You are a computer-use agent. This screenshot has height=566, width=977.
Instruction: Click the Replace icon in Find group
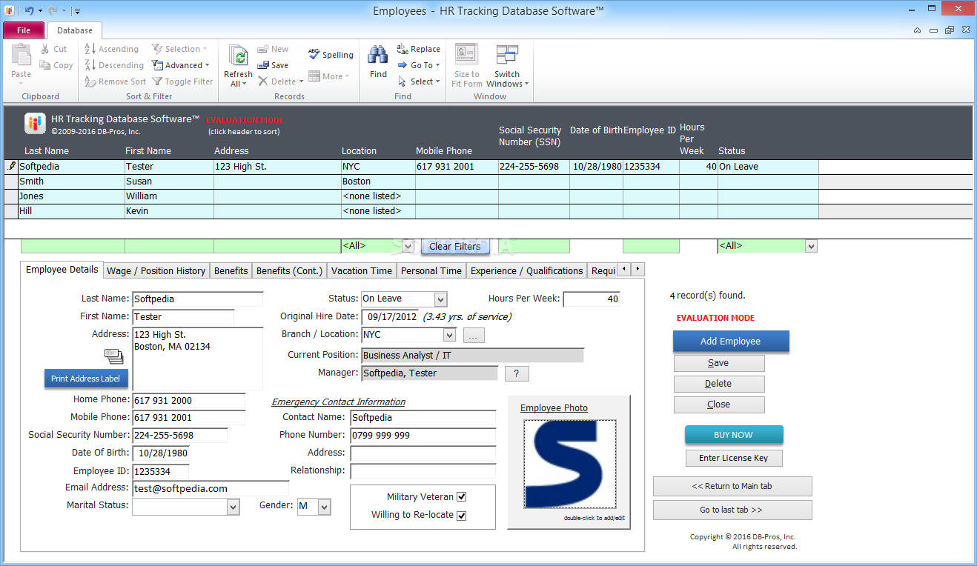pos(403,49)
